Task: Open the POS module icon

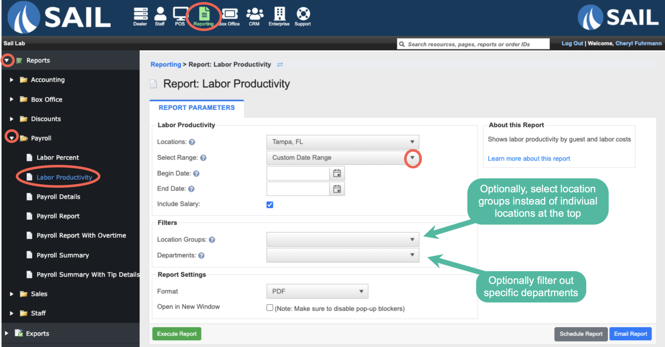Action: [180, 17]
